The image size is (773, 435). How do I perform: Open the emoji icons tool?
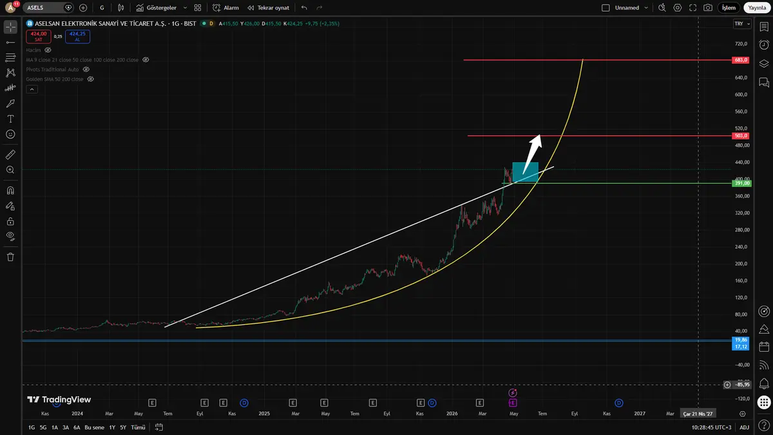pyautogui.click(x=10, y=134)
